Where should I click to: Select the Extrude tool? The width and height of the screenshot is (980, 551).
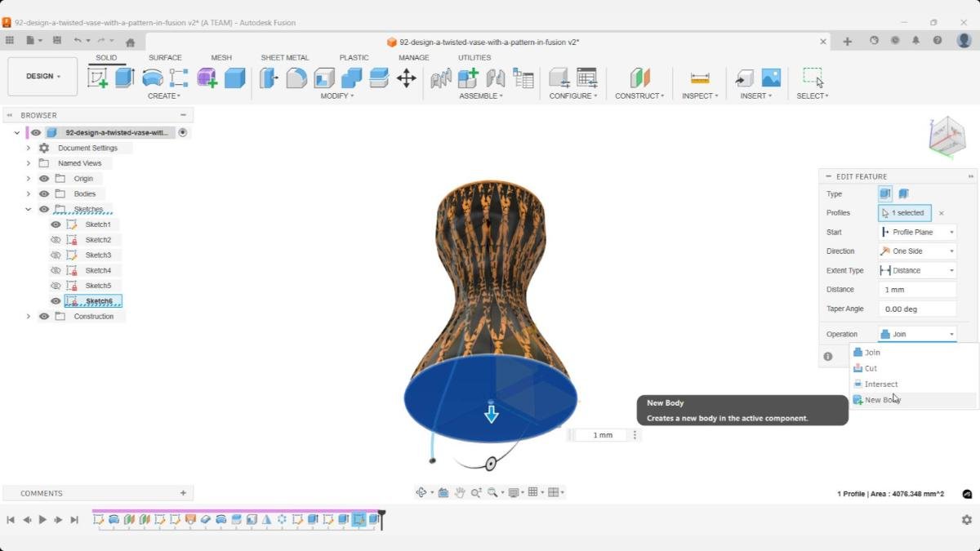(x=123, y=76)
